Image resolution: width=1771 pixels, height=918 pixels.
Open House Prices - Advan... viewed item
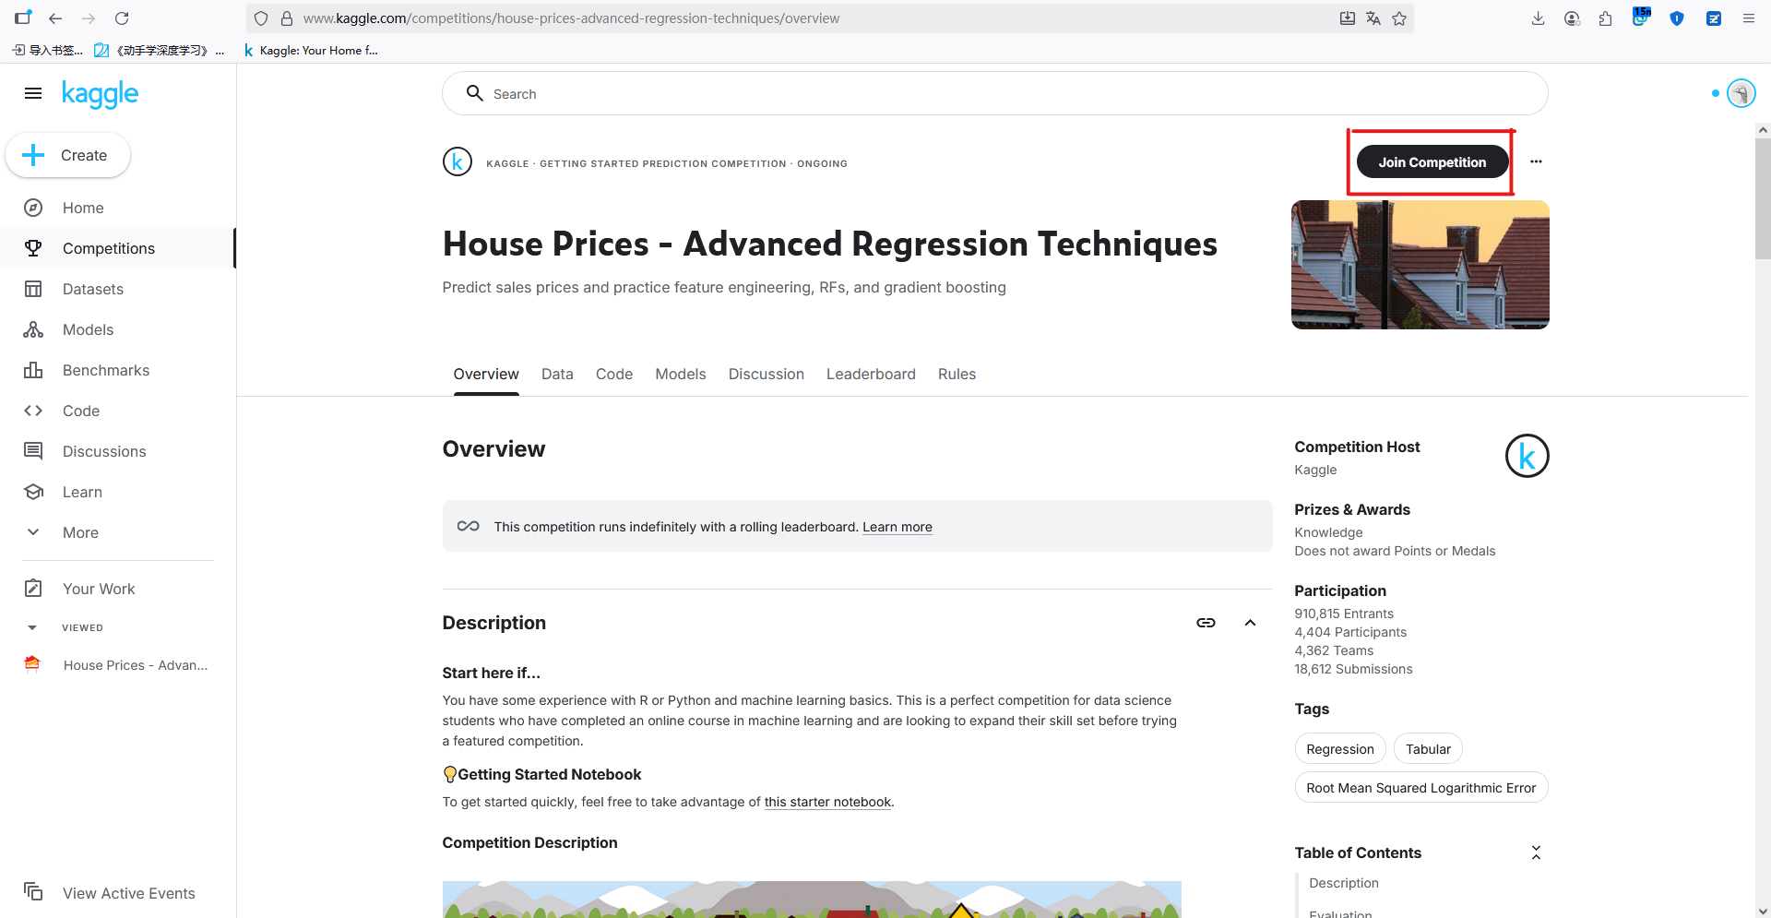pyautogui.click(x=117, y=665)
